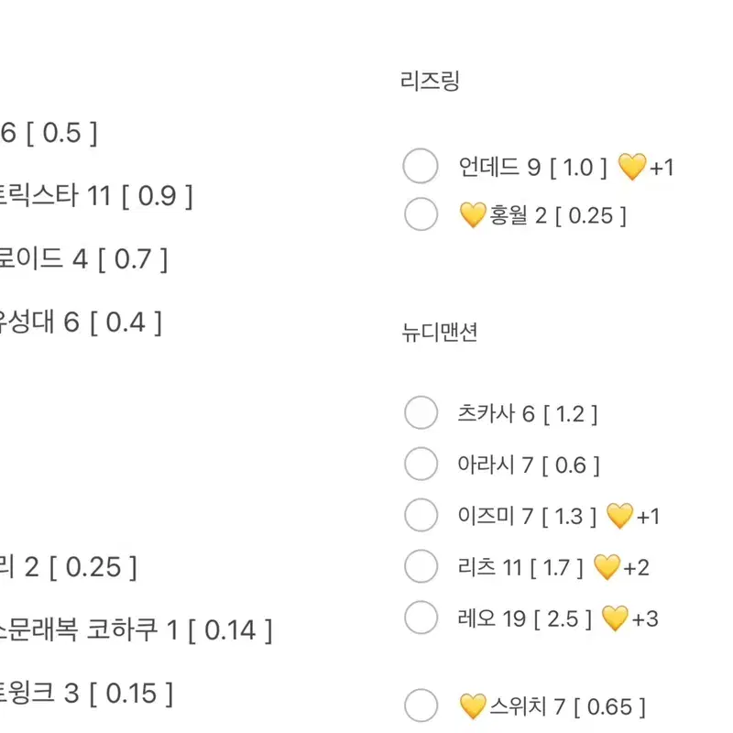Viewport: 733px width, 733px height.
Task: Click the yellow heart beside 레오 +3
Action: tap(615, 618)
